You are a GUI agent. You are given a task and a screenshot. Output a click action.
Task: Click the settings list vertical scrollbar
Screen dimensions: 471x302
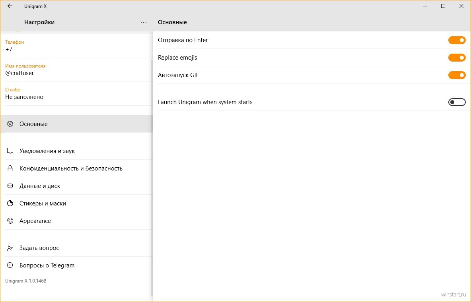click(152, 177)
